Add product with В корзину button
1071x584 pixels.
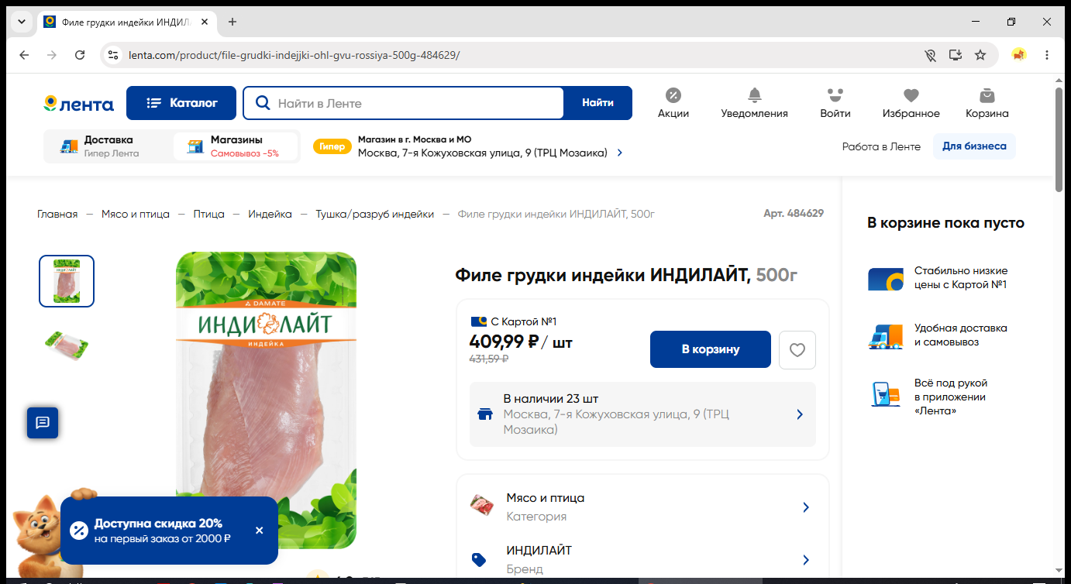click(711, 349)
